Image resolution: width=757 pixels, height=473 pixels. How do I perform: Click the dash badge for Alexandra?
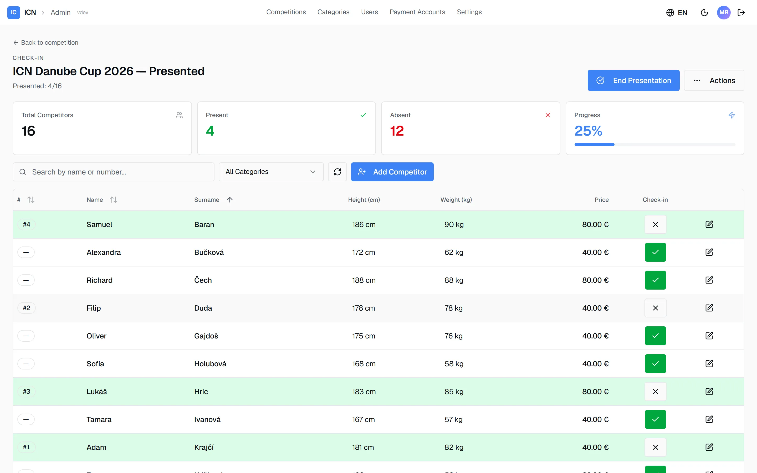[x=26, y=252]
